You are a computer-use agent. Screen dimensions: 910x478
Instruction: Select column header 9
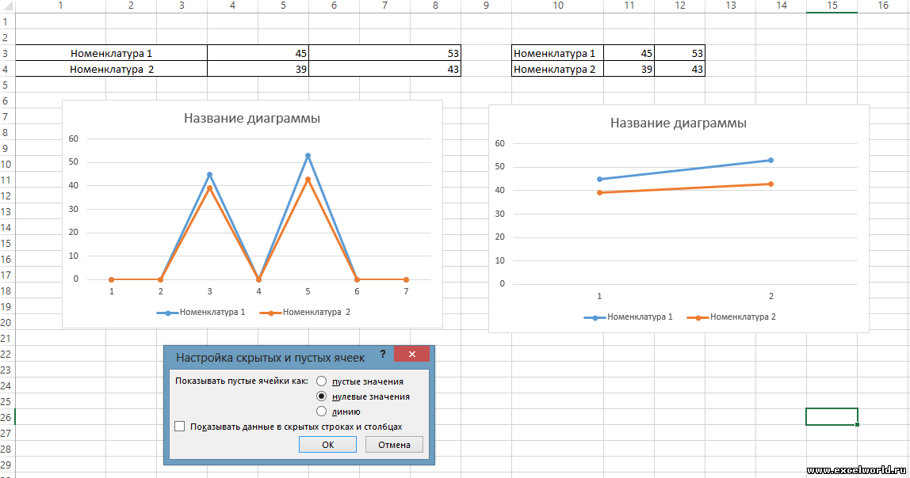point(487,6)
